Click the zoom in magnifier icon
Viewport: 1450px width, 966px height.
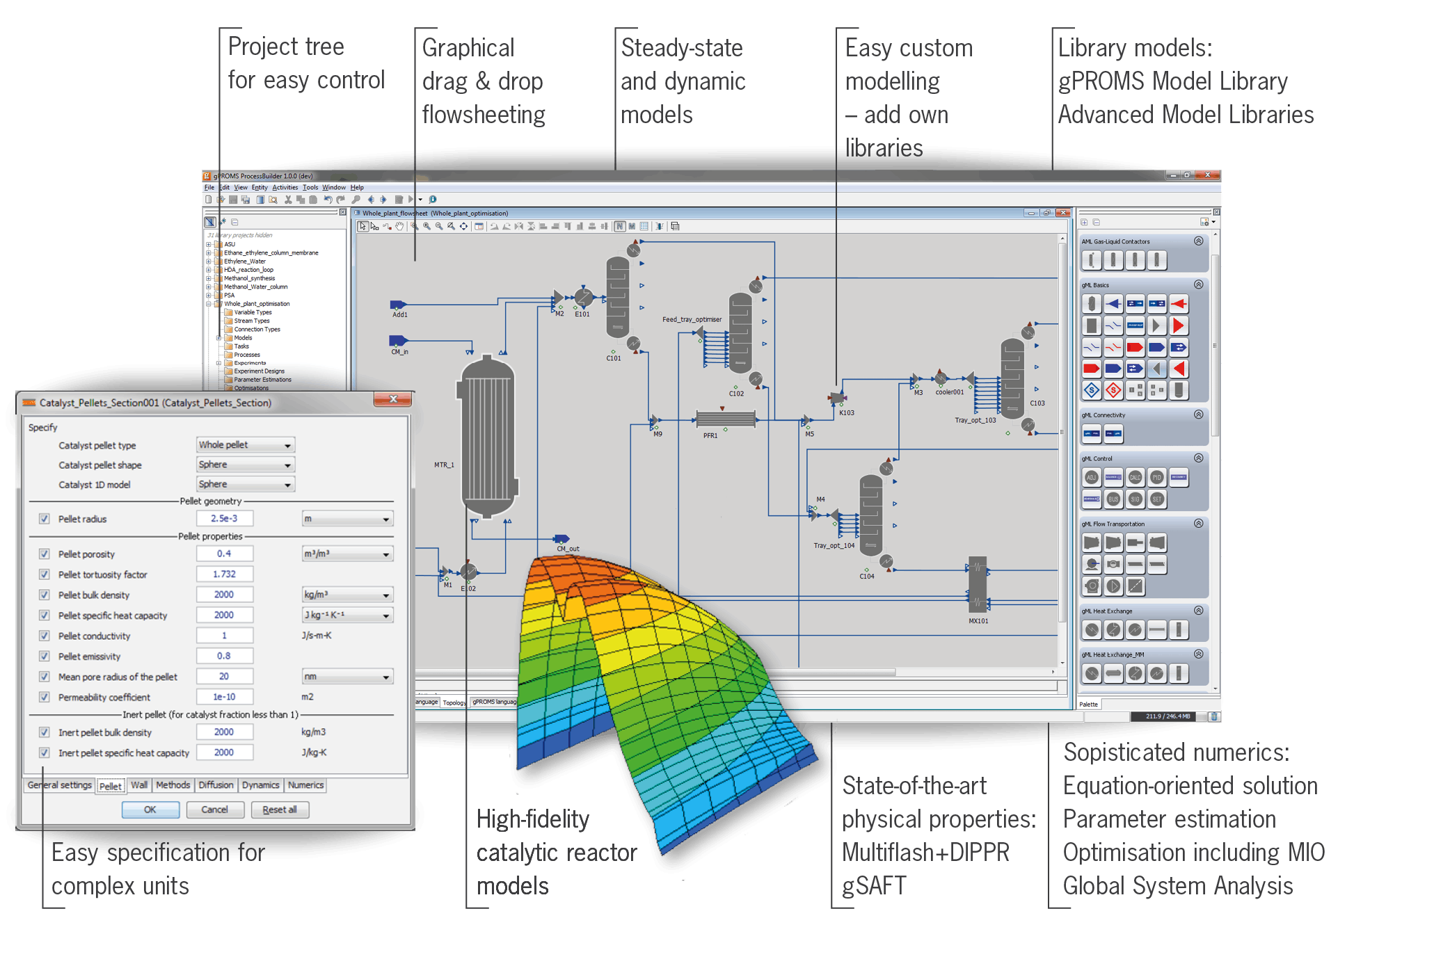427,226
